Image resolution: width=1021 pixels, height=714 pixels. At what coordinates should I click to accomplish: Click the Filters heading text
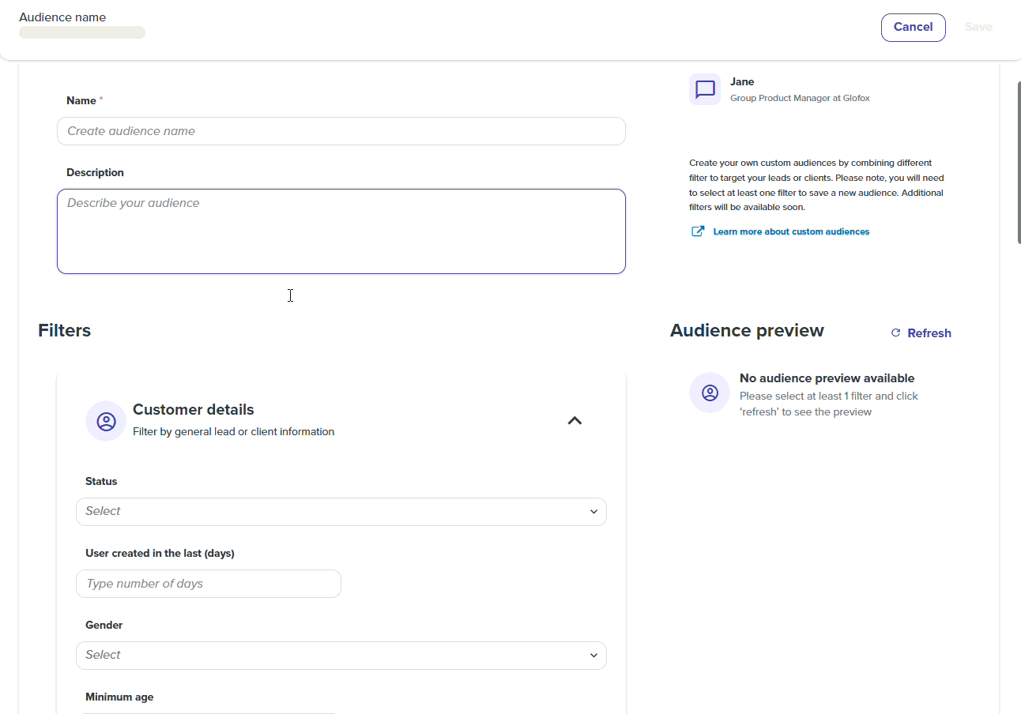pyautogui.click(x=64, y=330)
